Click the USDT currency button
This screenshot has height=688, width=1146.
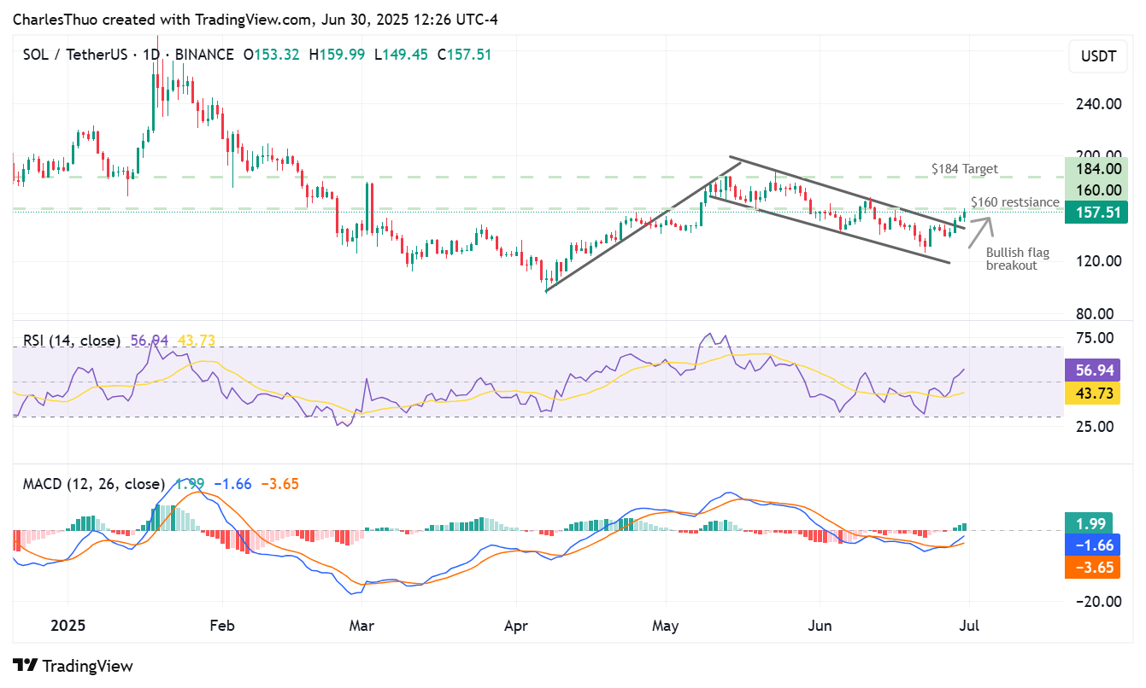click(x=1097, y=56)
